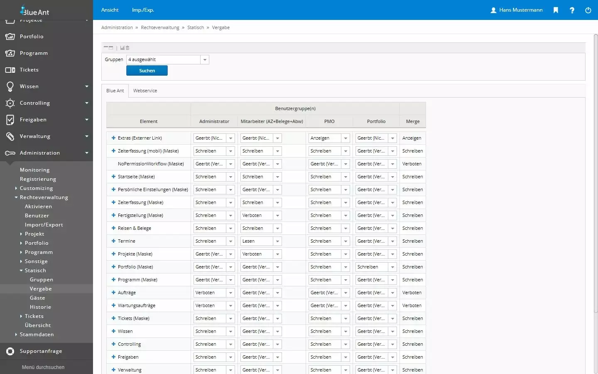
Task: Open PMO dropdown for Extras (Externer Link)
Action: [x=346, y=138]
